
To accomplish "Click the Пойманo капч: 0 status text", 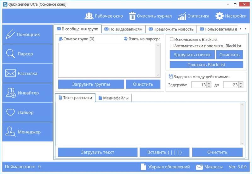I will click(x=23, y=167).
